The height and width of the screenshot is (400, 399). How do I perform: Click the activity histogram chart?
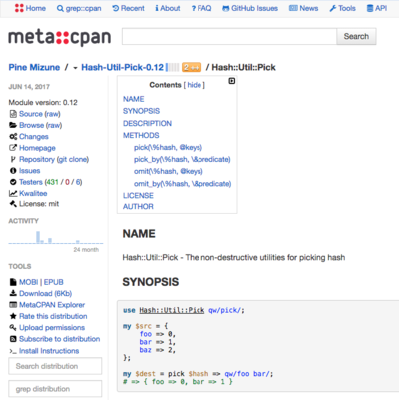tap(56, 238)
